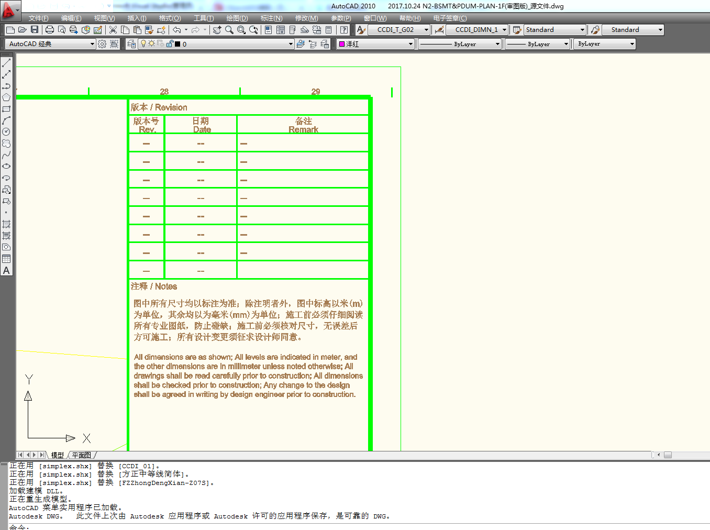
Task: Click the Undo arrow icon
Action: [x=177, y=30]
